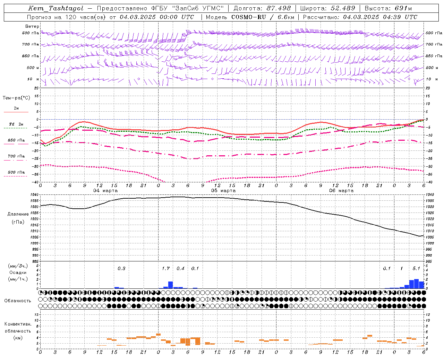Click the tallest blue precipitation bar
This screenshot has height=355, width=444.
click(416, 284)
